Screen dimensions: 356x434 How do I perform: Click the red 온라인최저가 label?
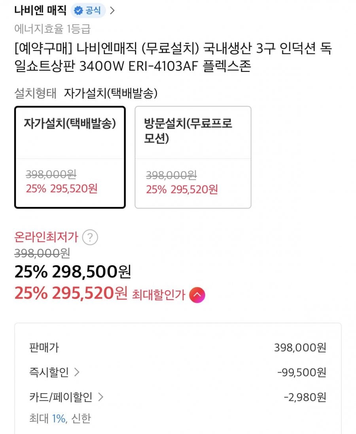click(x=46, y=238)
